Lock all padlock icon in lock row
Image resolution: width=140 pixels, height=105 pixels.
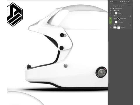121,6
